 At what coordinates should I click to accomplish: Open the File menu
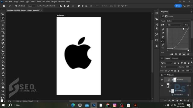pos(6,2)
